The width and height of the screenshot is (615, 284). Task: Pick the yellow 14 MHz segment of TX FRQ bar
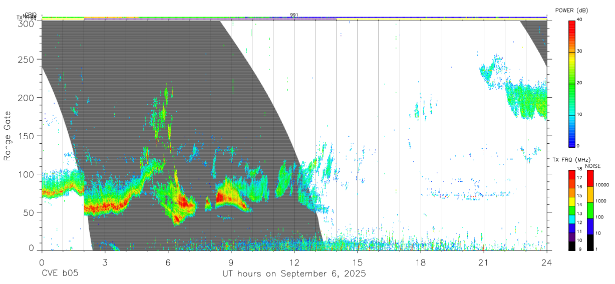572,201
